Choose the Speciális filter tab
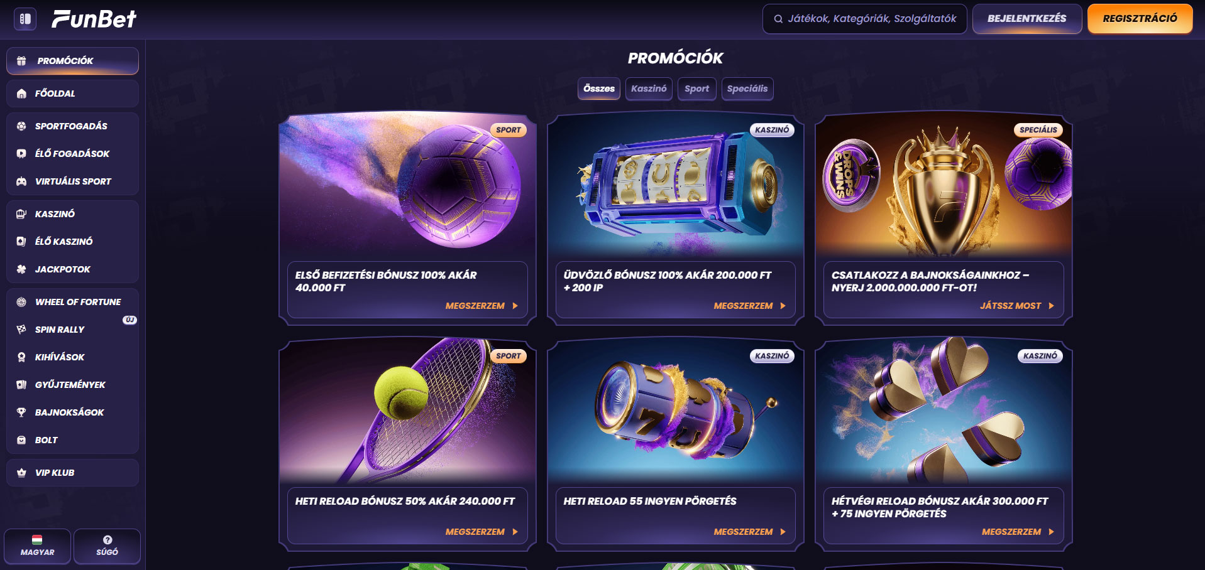Image resolution: width=1205 pixels, height=570 pixels. click(747, 89)
